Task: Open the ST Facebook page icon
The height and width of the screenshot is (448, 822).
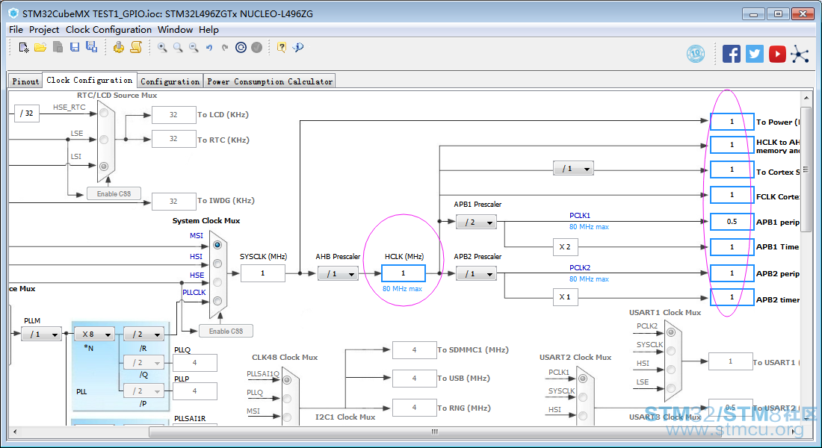Action: [x=732, y=54]
